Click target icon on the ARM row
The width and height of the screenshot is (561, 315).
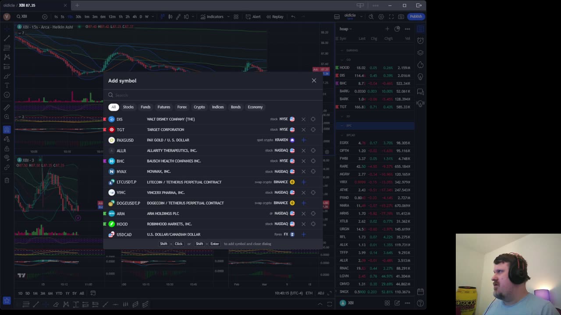coord(313,213)
